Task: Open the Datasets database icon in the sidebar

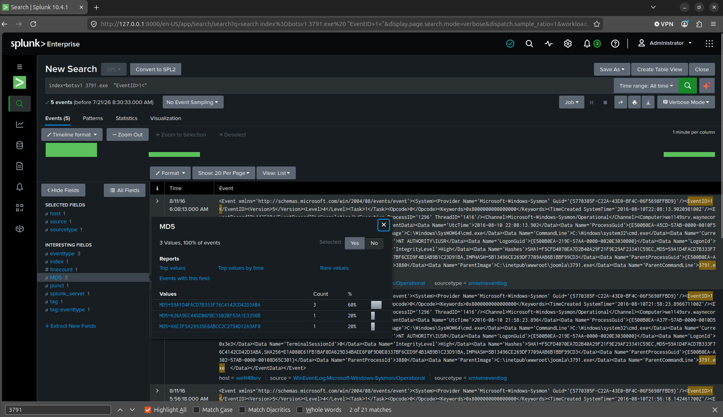Action: pyautogui.click(x=20, y=145)
